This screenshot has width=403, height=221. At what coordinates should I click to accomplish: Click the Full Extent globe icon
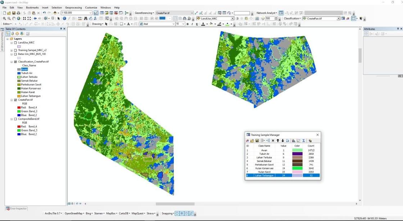click(18, 18)
